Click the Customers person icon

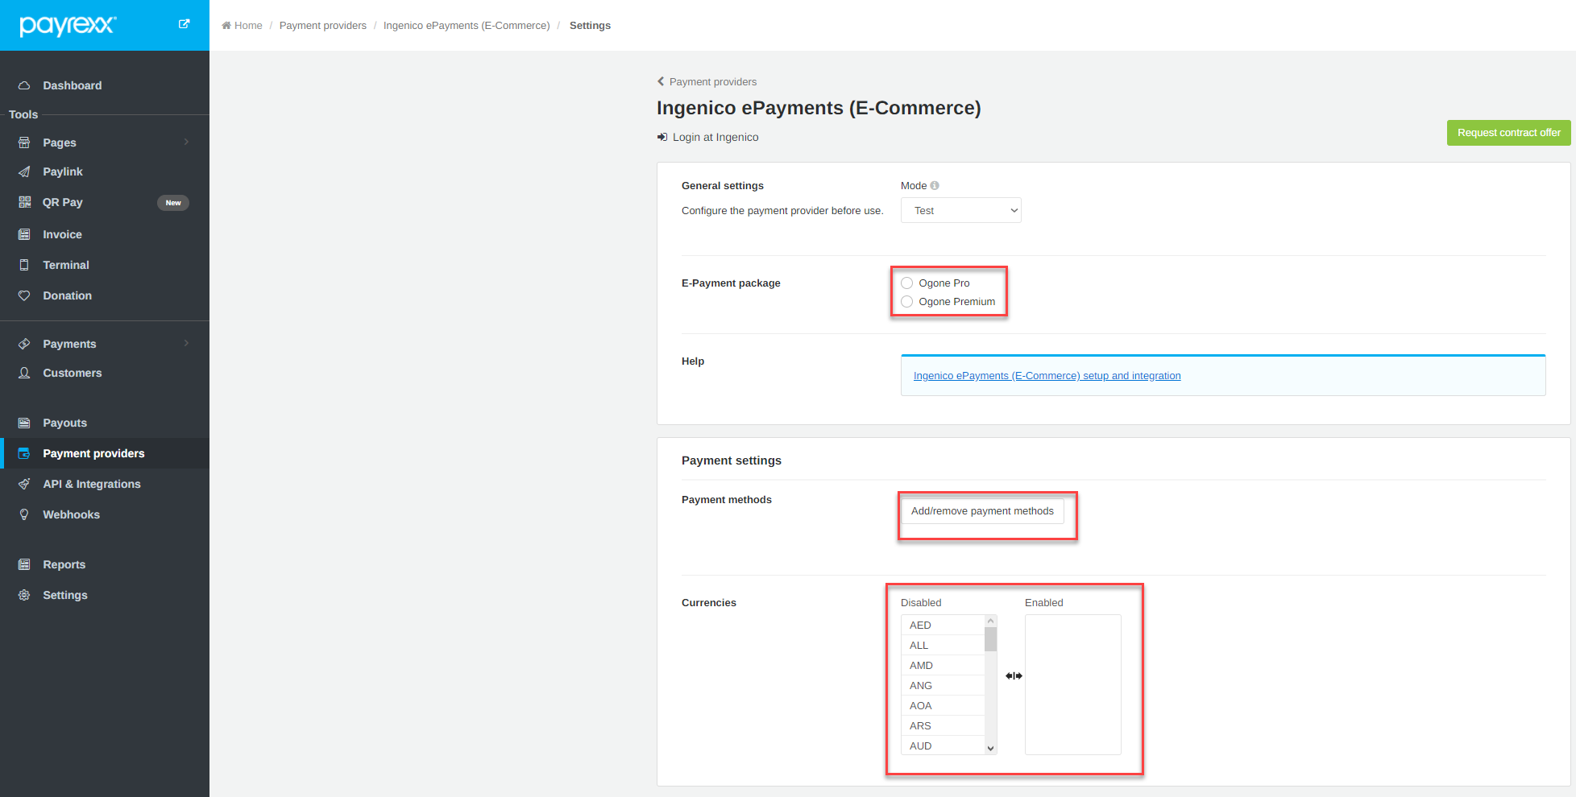(24, 373)
